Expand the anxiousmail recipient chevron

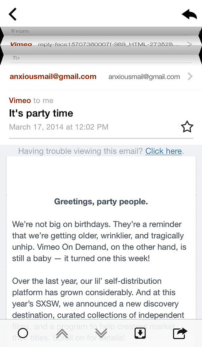[x=190, y=77]
